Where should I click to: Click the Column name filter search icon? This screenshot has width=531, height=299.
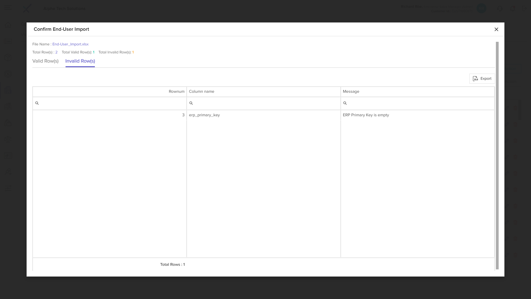point(191,103)
